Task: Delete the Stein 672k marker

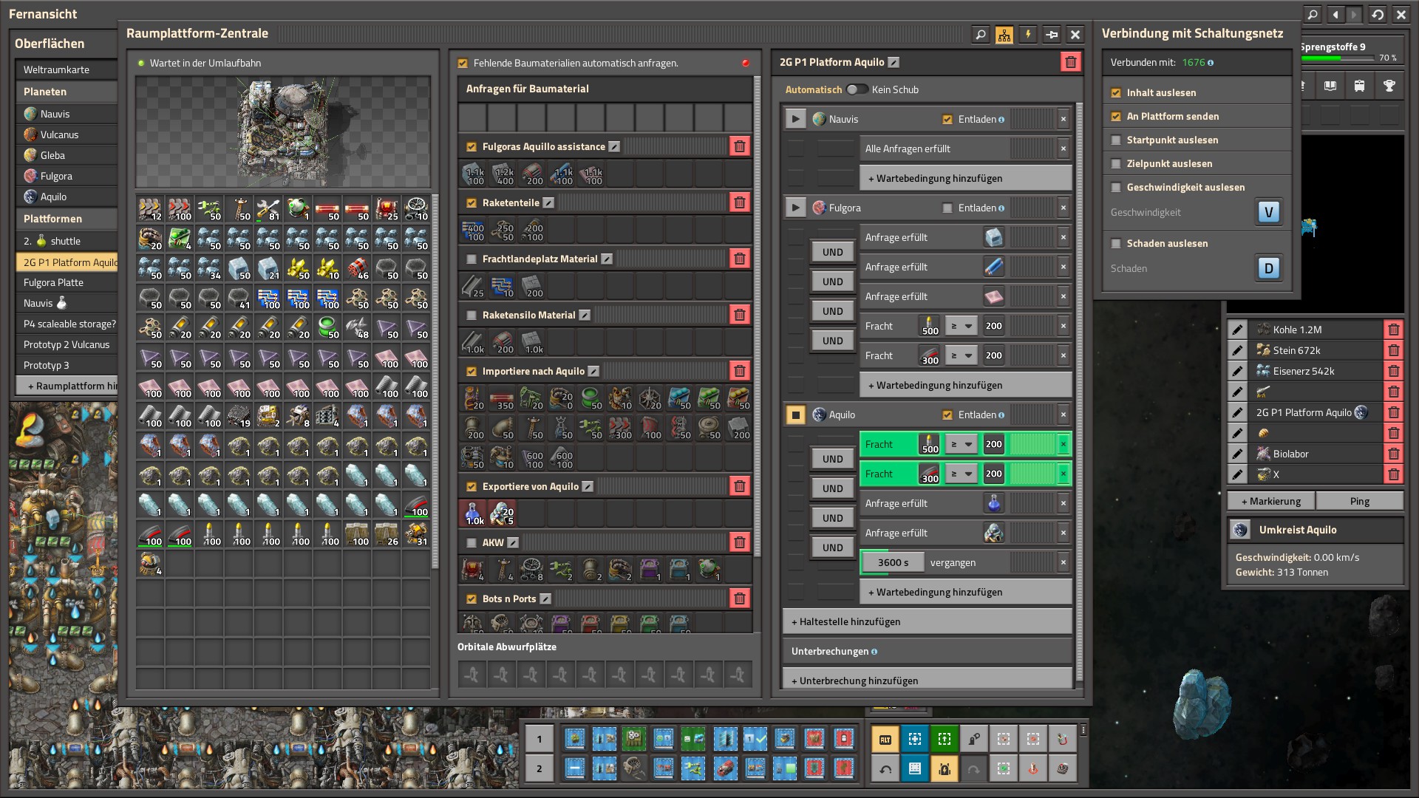Action: coord(1393,350)
